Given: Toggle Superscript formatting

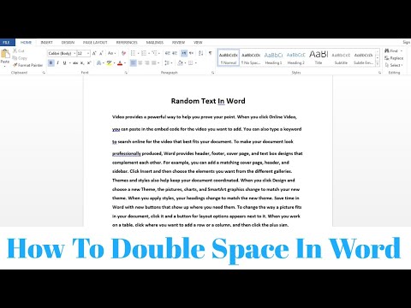Looking at the screenshot, I should (89, 62).
